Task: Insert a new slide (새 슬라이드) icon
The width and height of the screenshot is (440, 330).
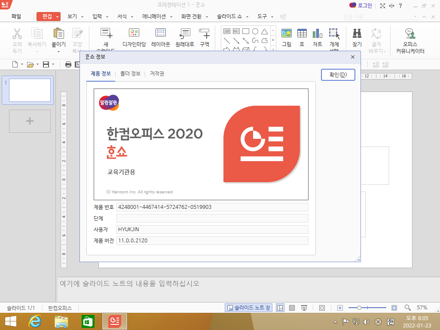Action: (x=107, y=34)
